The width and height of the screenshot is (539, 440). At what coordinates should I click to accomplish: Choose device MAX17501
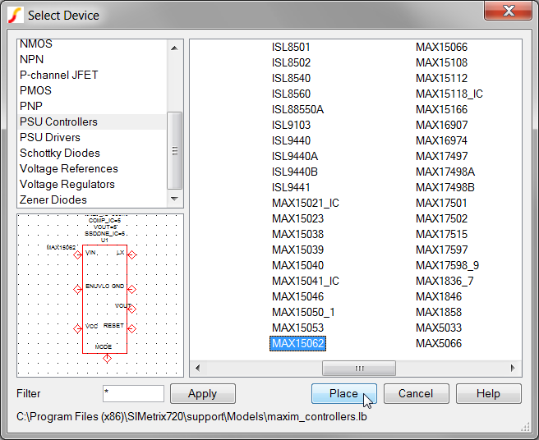pos(442,203)
